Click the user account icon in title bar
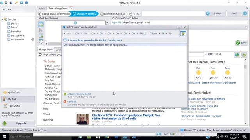 [x=6, y=3]
